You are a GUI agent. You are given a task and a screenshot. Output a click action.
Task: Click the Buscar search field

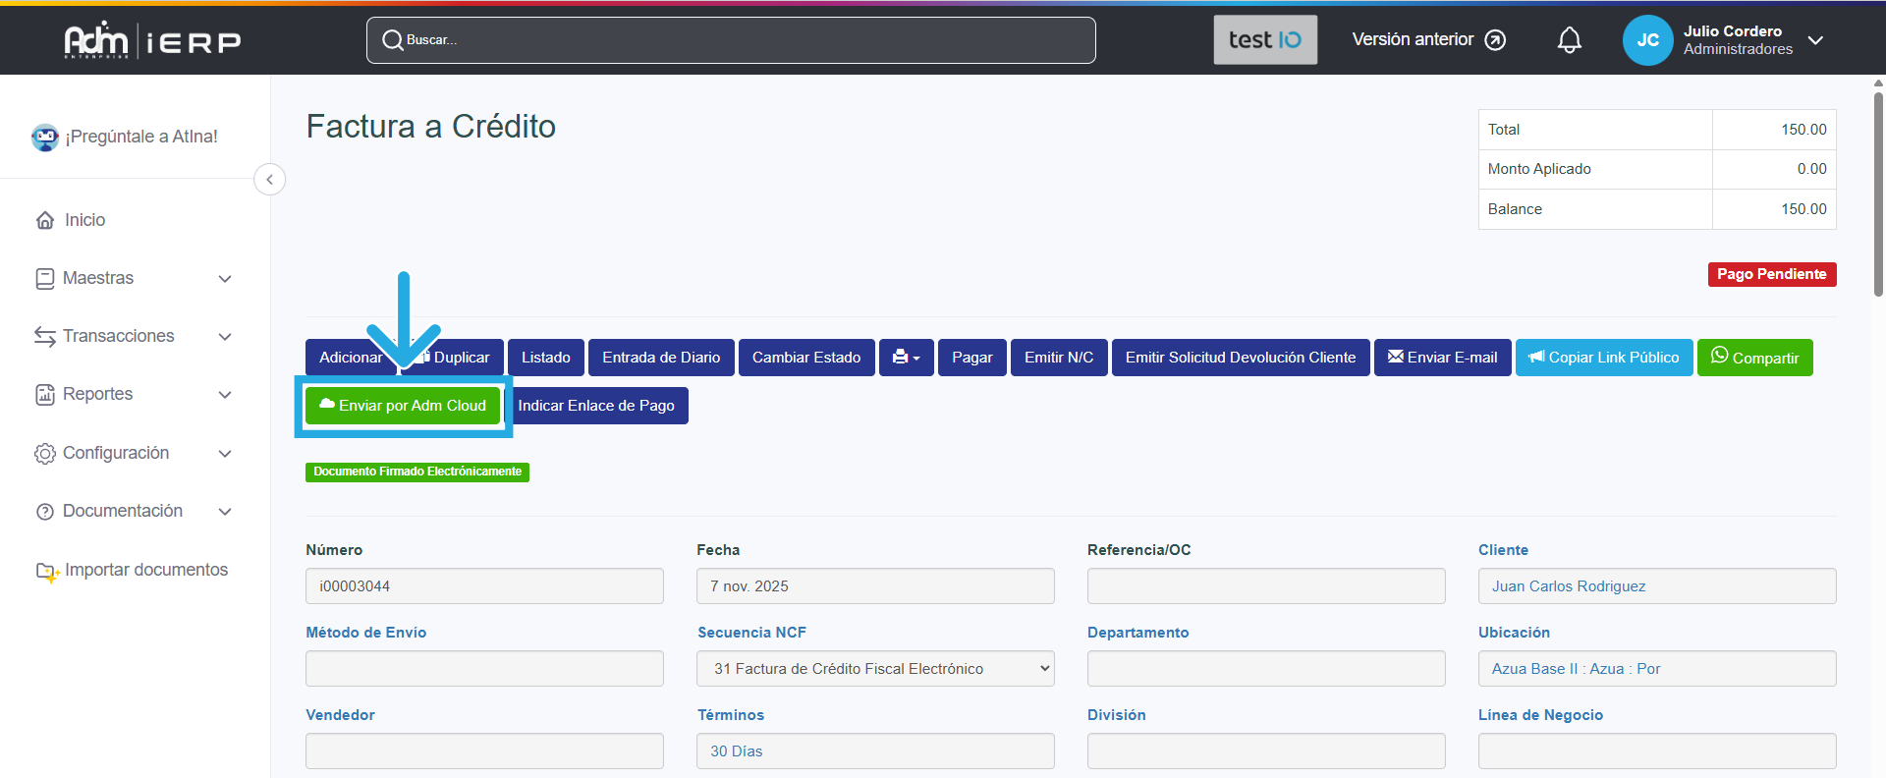(731, 40)
